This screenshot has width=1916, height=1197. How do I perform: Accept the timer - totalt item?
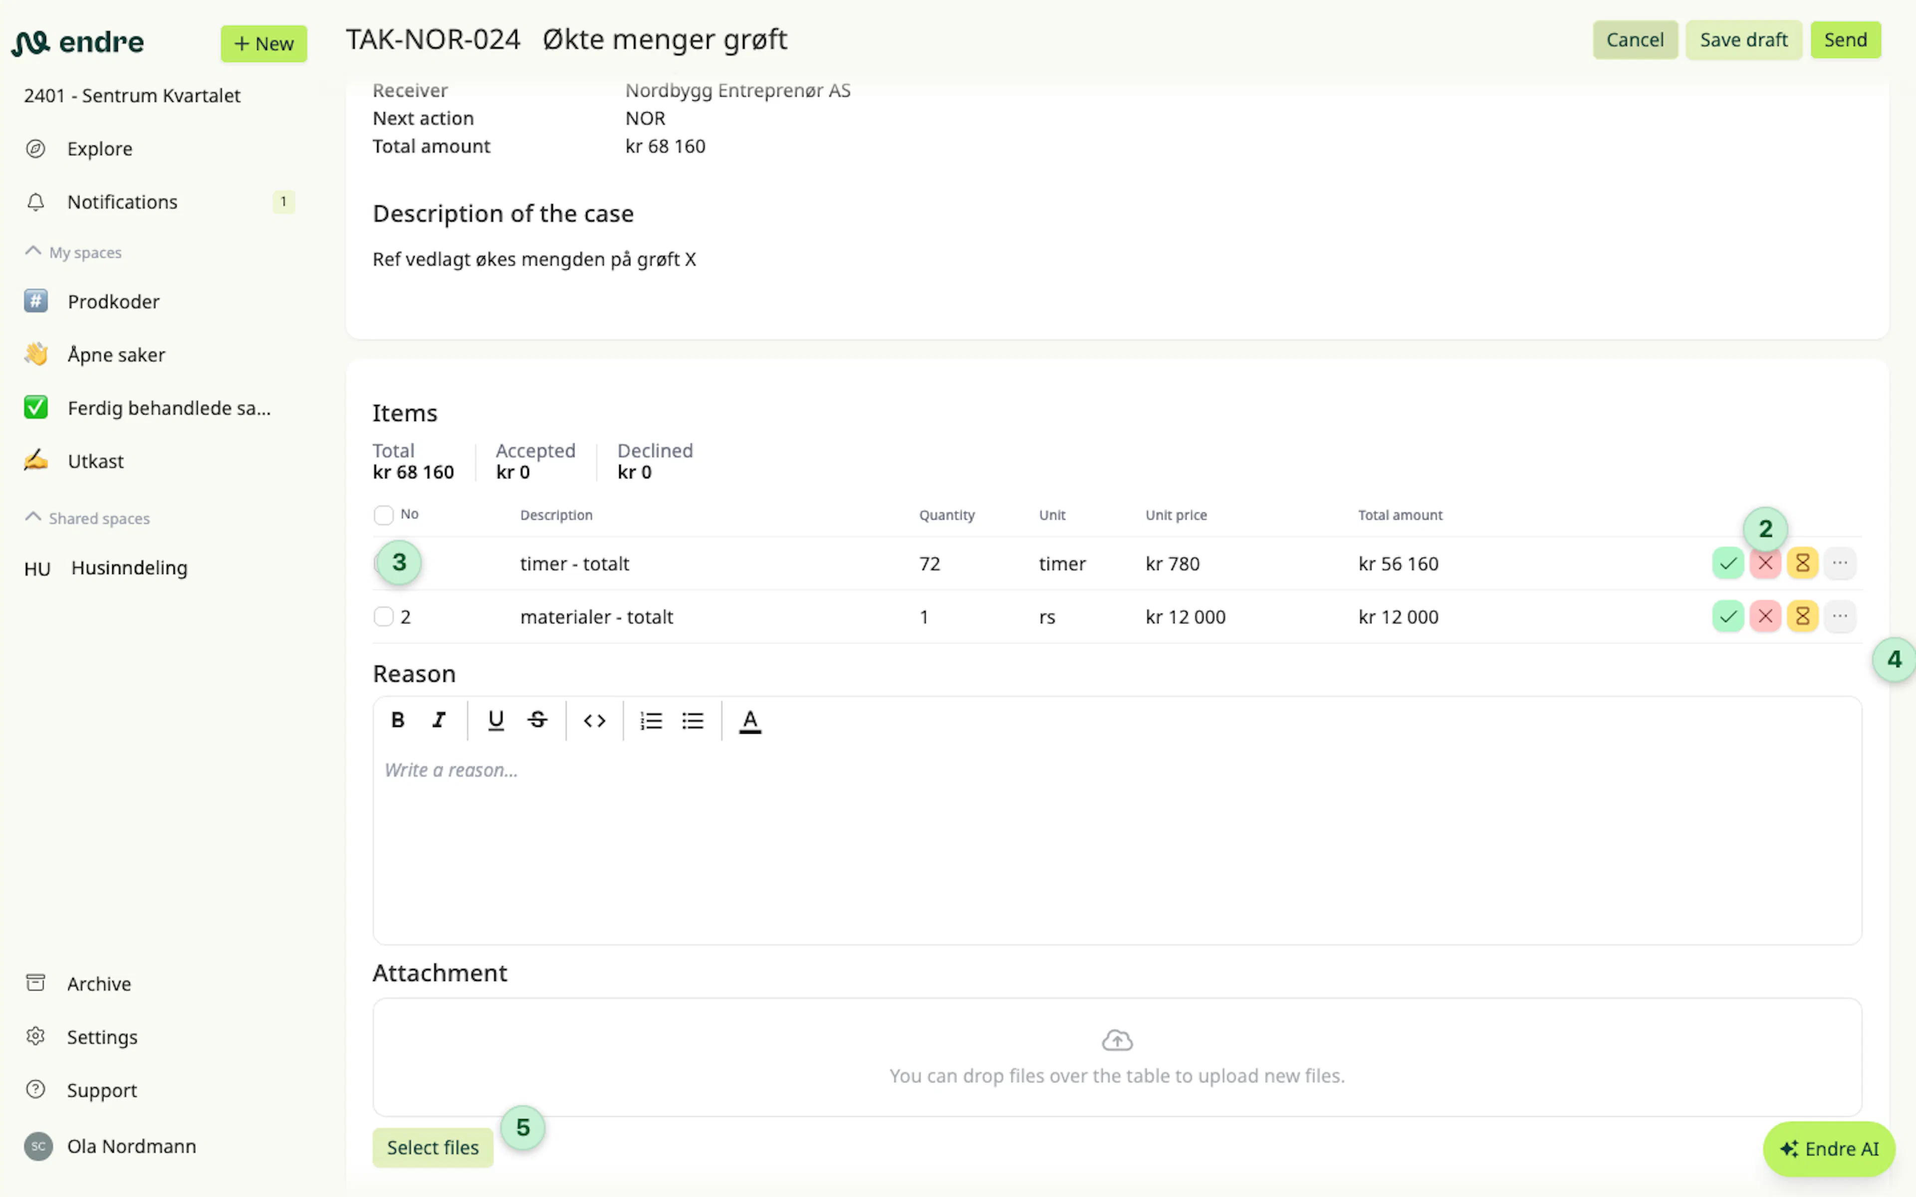point(1727,563)
